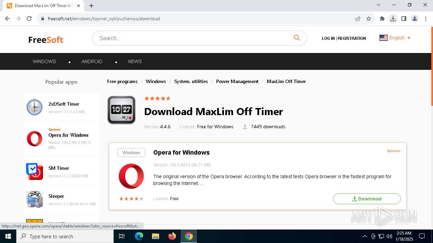Close the MaxLim Off Timer browser tab
The image size is (433, 243).
click(78, 6)
